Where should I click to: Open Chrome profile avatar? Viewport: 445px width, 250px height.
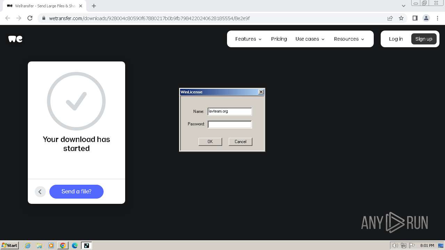pyautogui.click(x=426, y=18)
